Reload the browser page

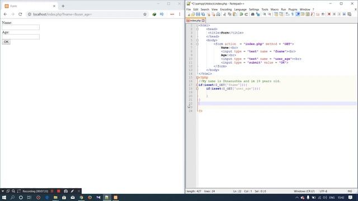pyautogui.click(x=20, y=14)
